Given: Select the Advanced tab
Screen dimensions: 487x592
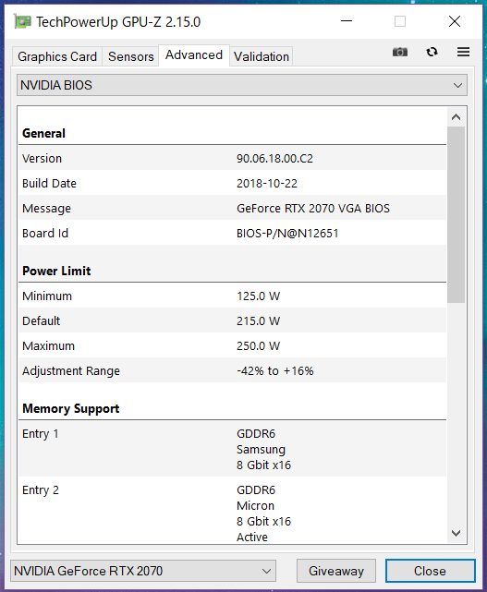Looking at the screenshot, I should pos(194,55).
